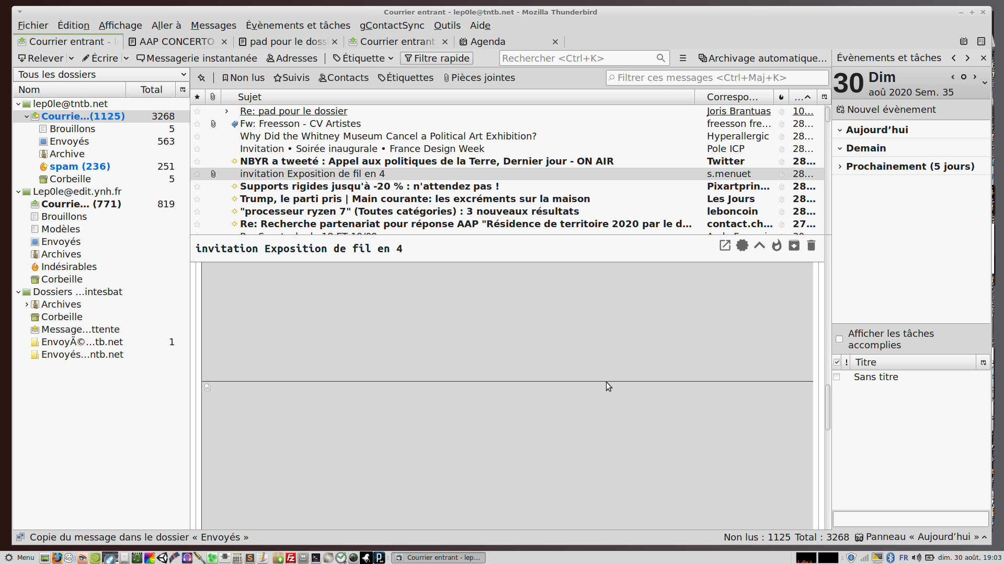Mark message as junk with flame icon
1004x564 pixels.
point(777,245)
